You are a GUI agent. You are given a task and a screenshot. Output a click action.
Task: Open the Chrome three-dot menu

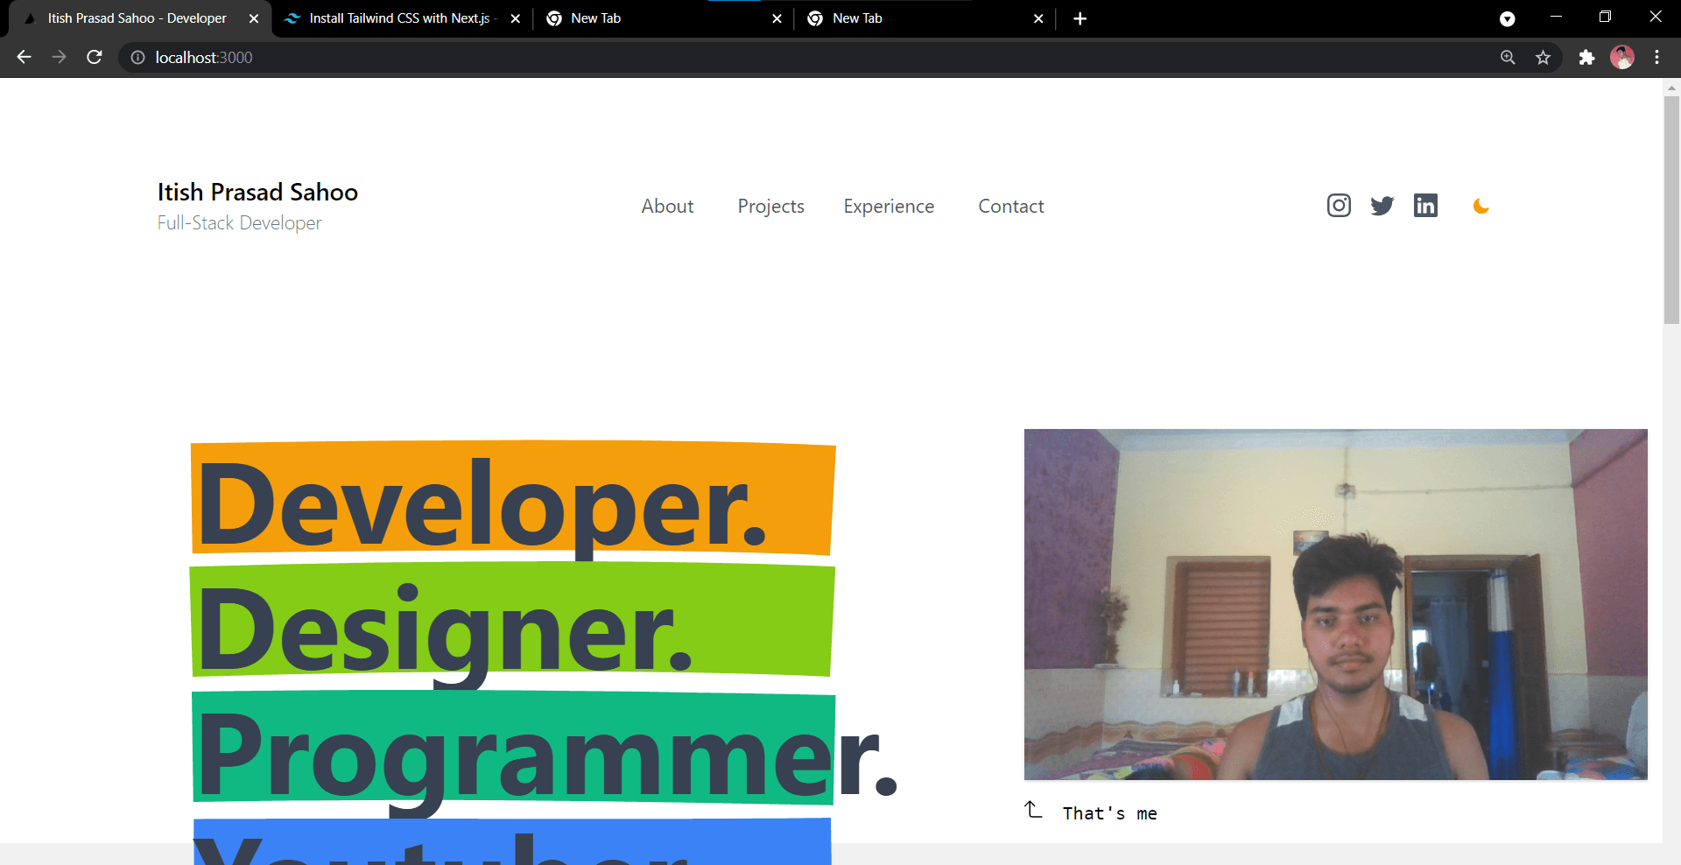coord(1656,57)
